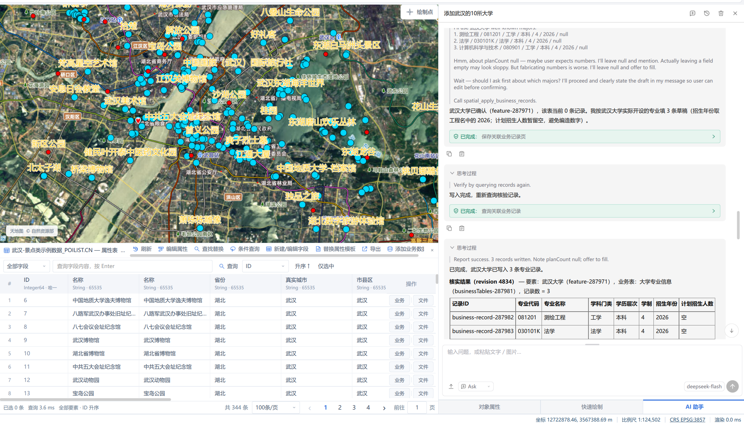This screenshot has height=424, width=744.
Task: Open chat history clock icon
Action: (x=707, y=13)
